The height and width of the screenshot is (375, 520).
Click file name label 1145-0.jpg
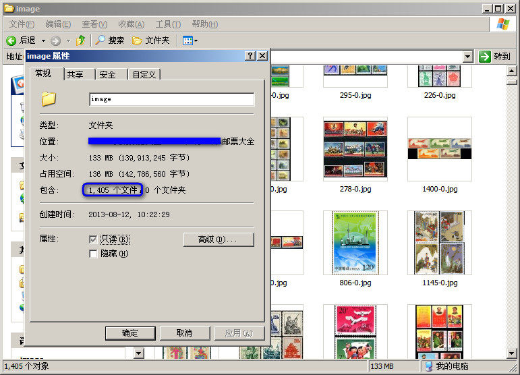pyautogui.click(x=440, y=283)
